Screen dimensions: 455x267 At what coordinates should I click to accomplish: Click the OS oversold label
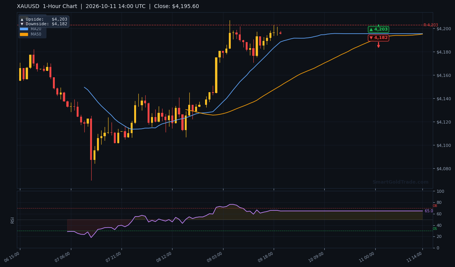[x=435, y=229]
